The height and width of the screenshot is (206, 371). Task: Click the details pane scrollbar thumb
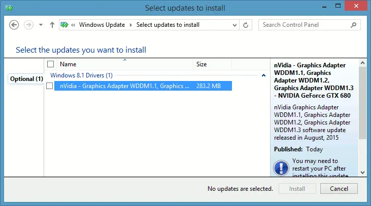pyautogui.click(x=362, y=103)
